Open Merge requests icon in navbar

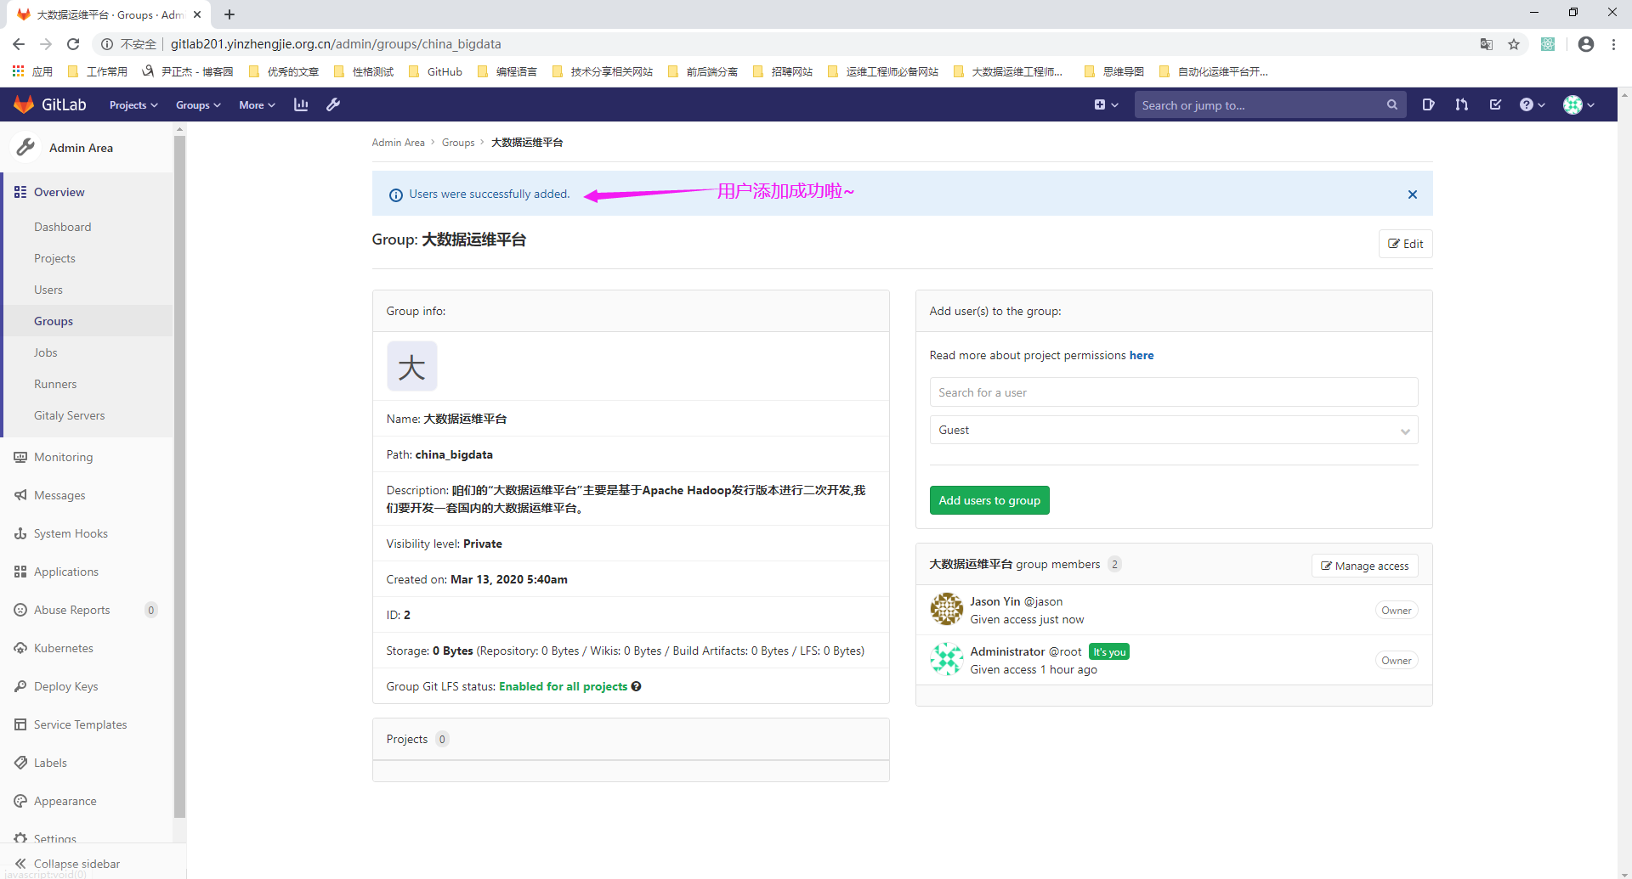tap(1461, 104)
